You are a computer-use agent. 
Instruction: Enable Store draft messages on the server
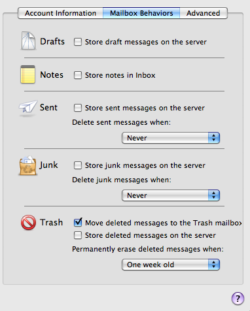pyautogui.click(x=78, y=42)
